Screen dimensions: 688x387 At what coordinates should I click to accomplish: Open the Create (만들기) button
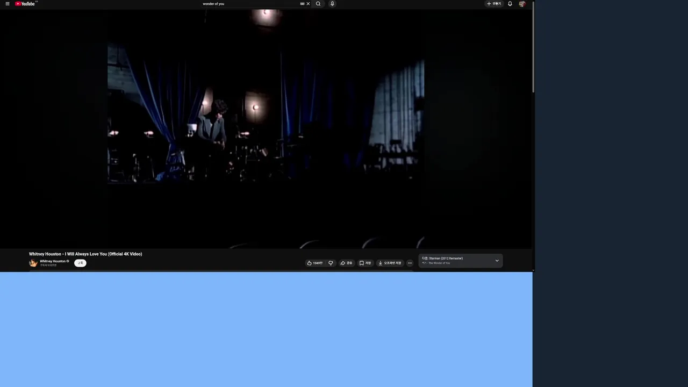[494, 4]
